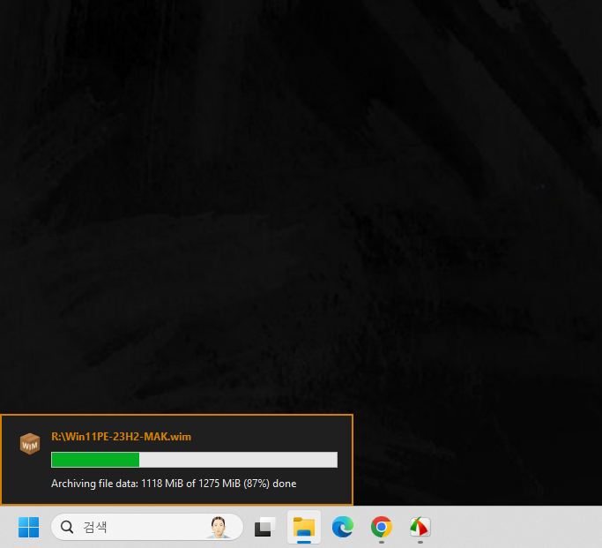Click the portrait image in the search box
The image size is (602, 548).
(x=218, y=527)
